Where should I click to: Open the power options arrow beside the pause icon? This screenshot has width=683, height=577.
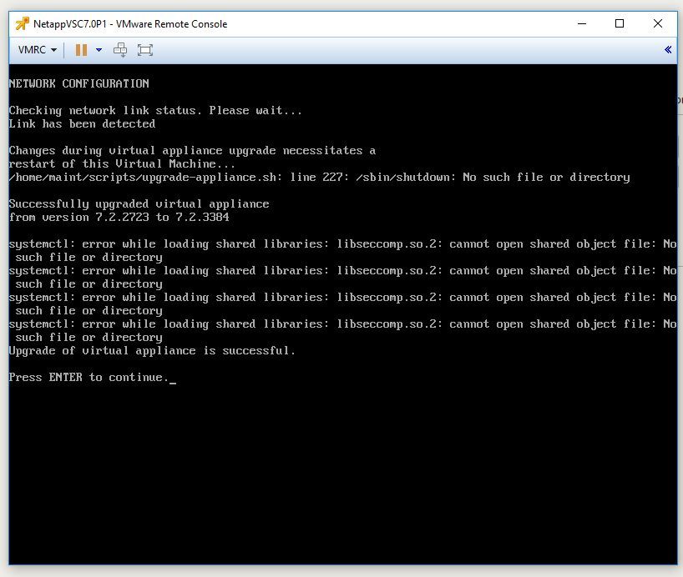click(99, 50)
